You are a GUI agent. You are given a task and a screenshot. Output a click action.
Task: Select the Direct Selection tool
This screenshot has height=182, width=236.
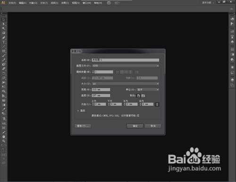(4, 24)
